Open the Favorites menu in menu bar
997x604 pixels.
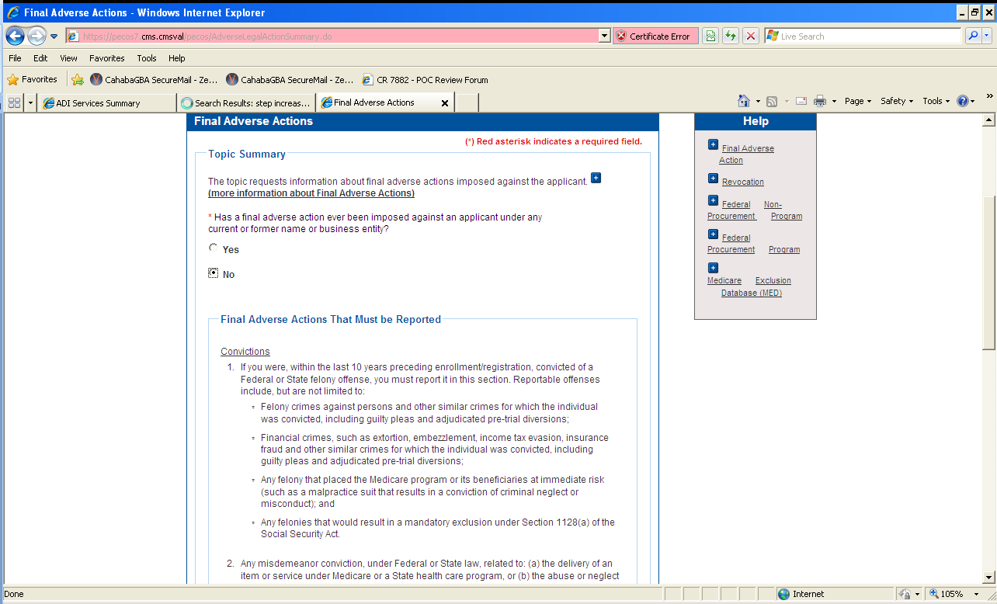106,58
